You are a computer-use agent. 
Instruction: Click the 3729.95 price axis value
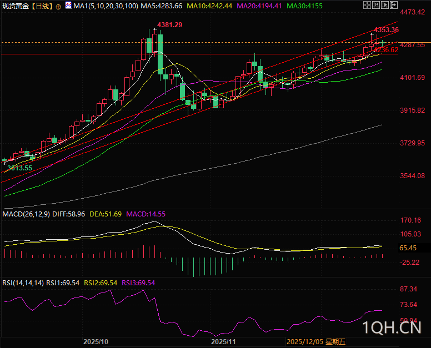(x=412, y=143)
